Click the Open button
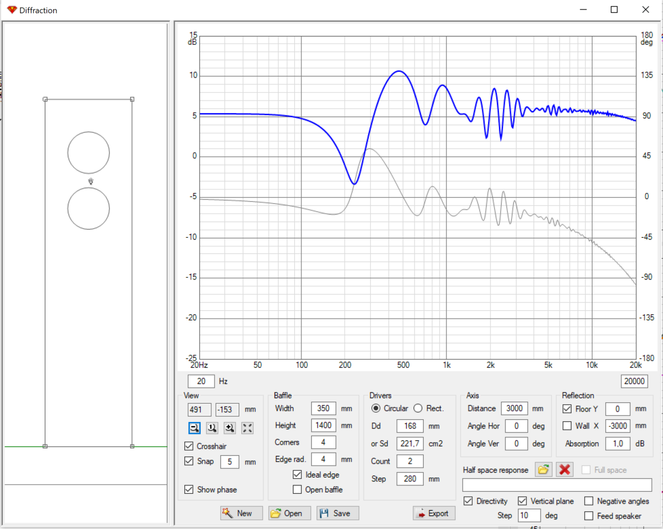Image resolution: width=663 pixels, height=529 pixels. (290, 513)
